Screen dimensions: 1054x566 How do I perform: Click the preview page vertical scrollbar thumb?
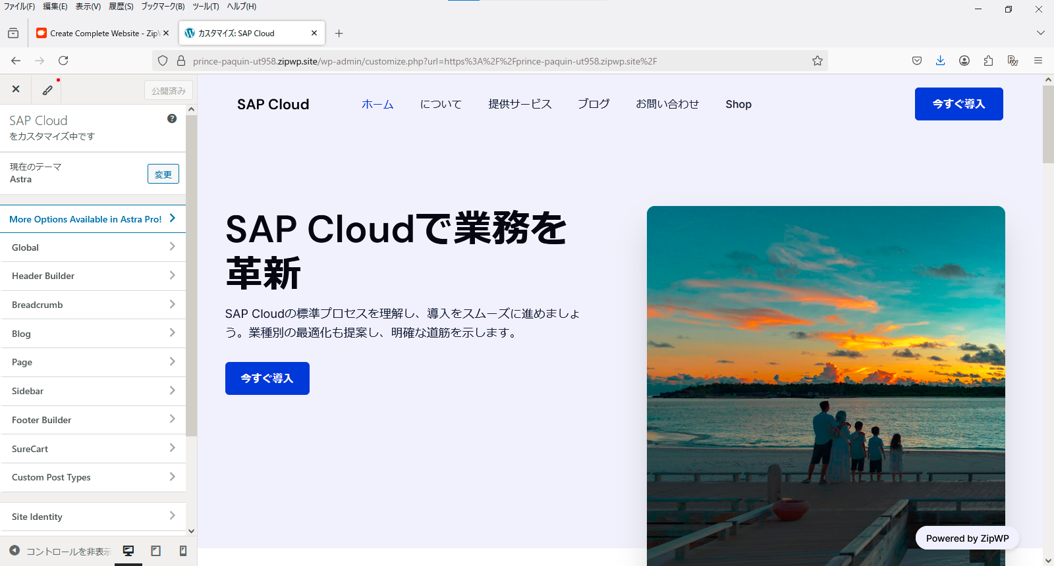(x=1048, y=124)
